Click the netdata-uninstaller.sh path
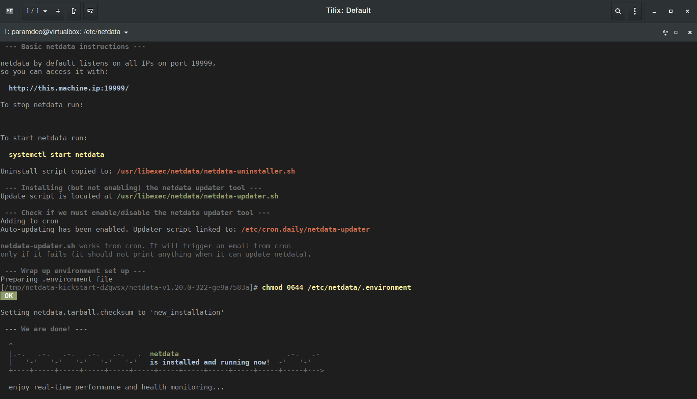Screen dimensions: 697x399 coord(206,171)
